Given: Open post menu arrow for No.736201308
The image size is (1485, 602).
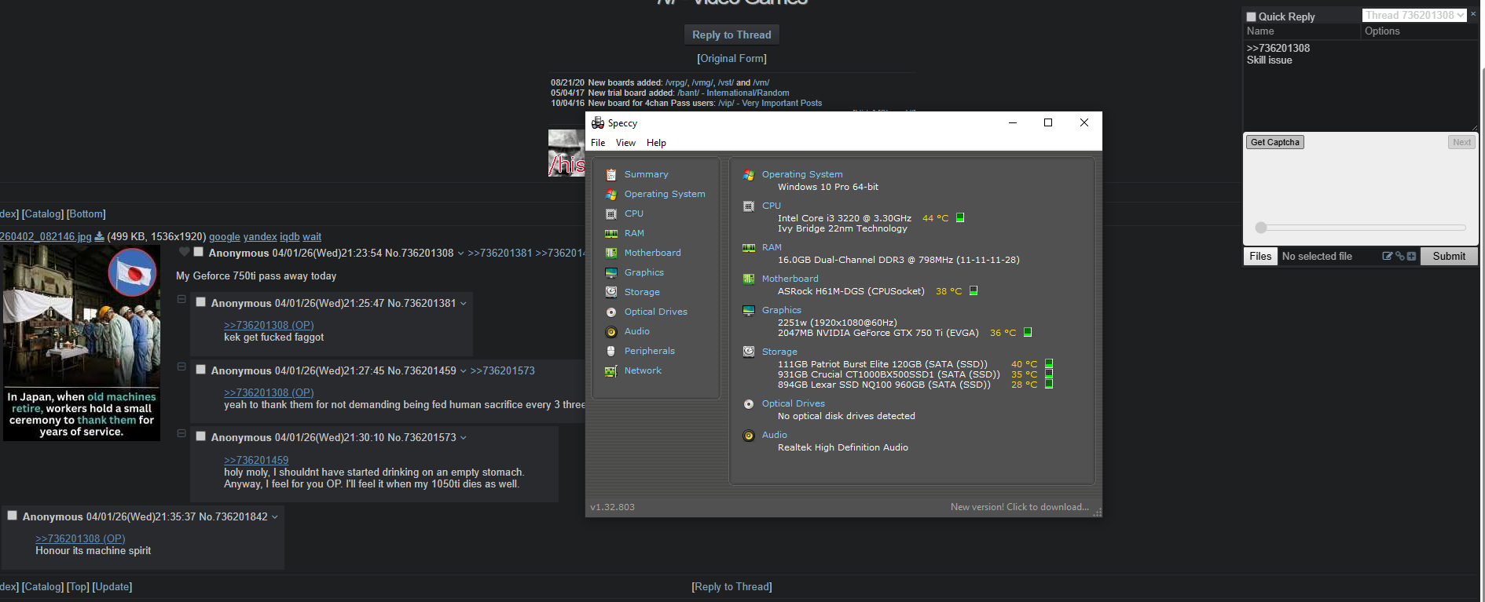Looking at the screenshot, I should (461, 254).
